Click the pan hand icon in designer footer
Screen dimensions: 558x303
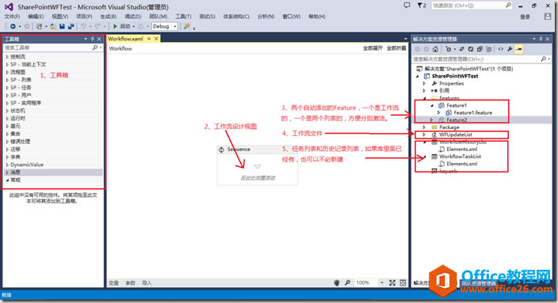(x=337, y=282)
